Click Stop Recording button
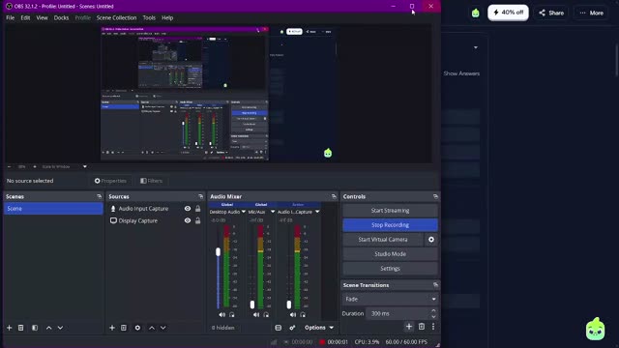Image resolution: width=619 pixels, height=348 pixels. [x=390, y=225]
